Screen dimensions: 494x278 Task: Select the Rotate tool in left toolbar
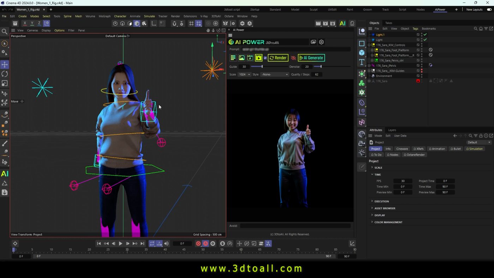pos(5,74)
